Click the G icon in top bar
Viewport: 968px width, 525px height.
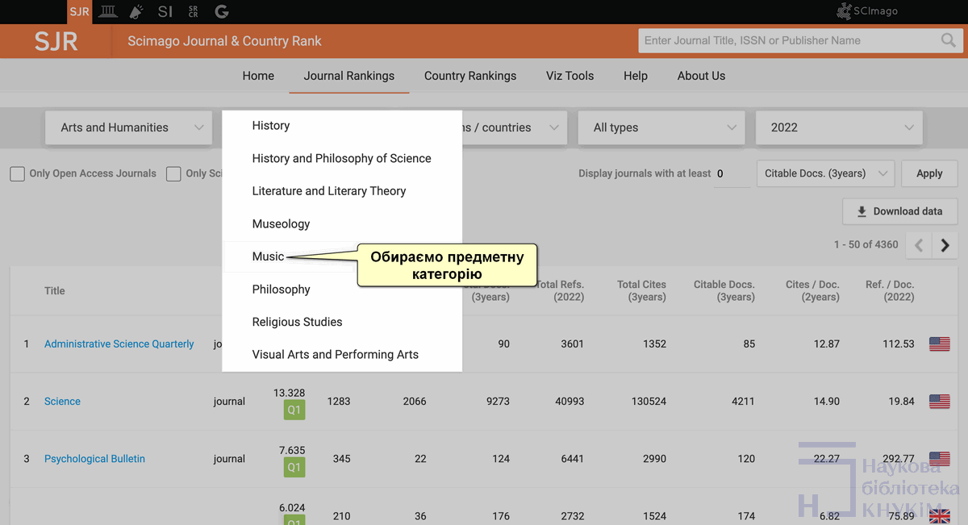[x=222, y=11]
